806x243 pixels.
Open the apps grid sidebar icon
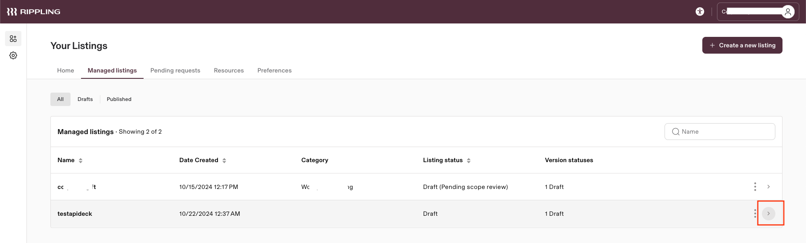[x=13, y=39]
